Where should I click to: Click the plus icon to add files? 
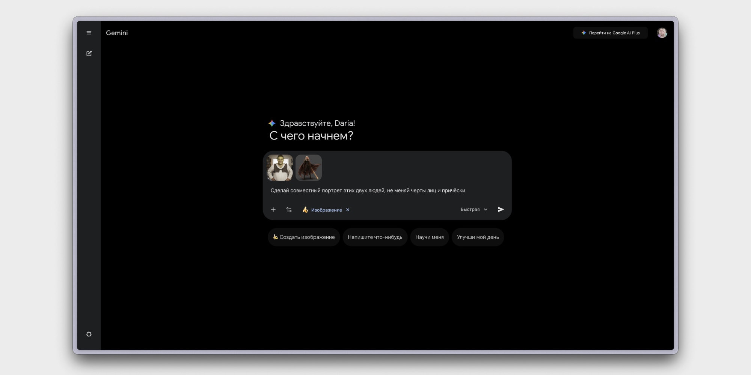click(273, 210)
